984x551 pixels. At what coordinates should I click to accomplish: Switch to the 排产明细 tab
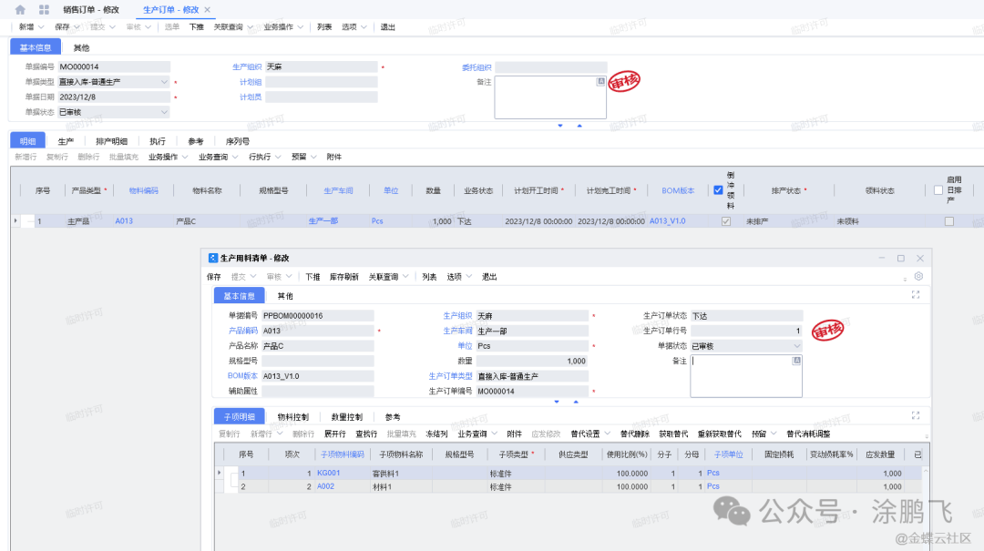[111, 141]
